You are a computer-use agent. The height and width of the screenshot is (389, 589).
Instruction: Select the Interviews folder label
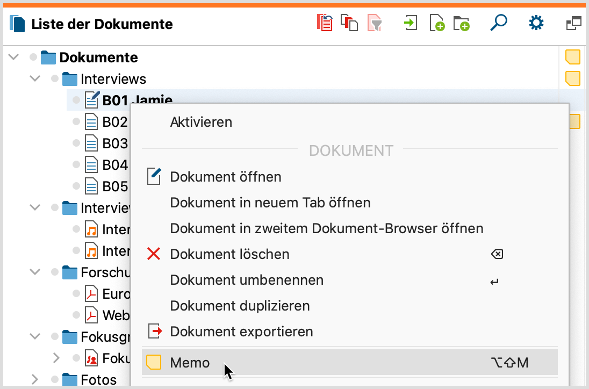(x=113, y=79)
